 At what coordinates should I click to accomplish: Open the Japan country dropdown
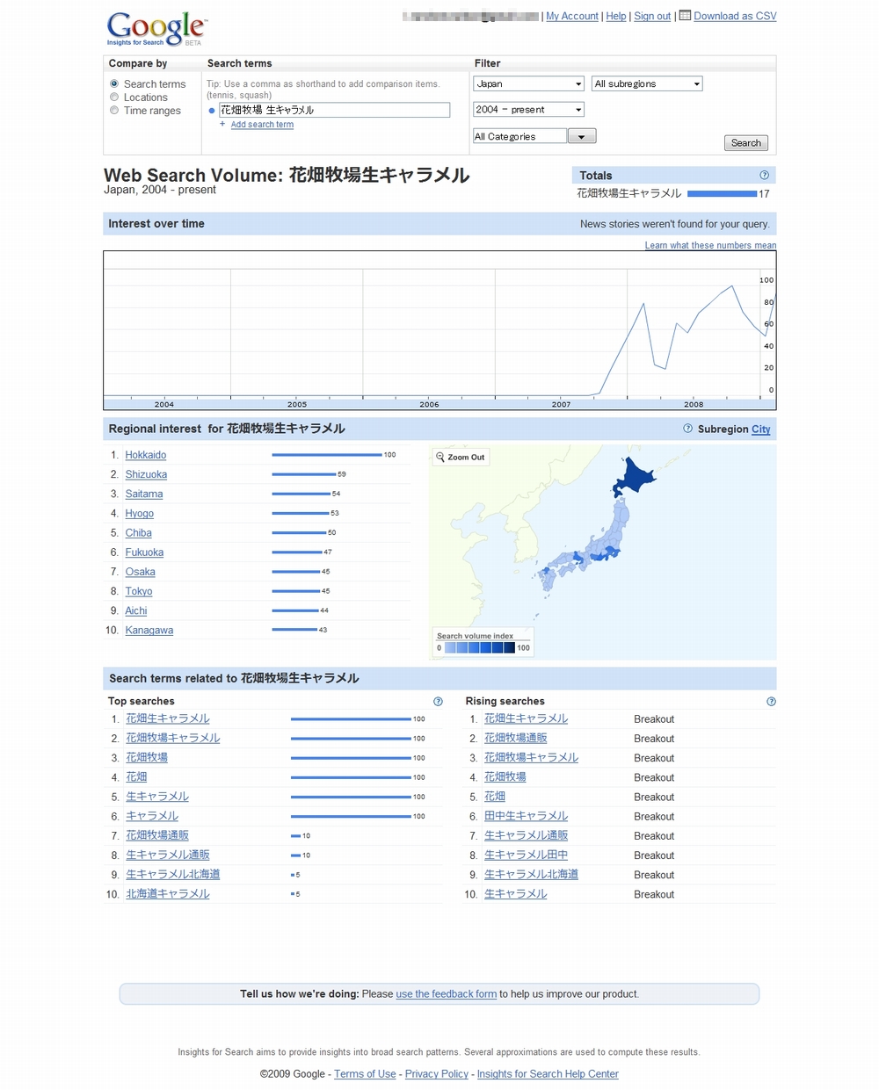[x=528, y=83]
